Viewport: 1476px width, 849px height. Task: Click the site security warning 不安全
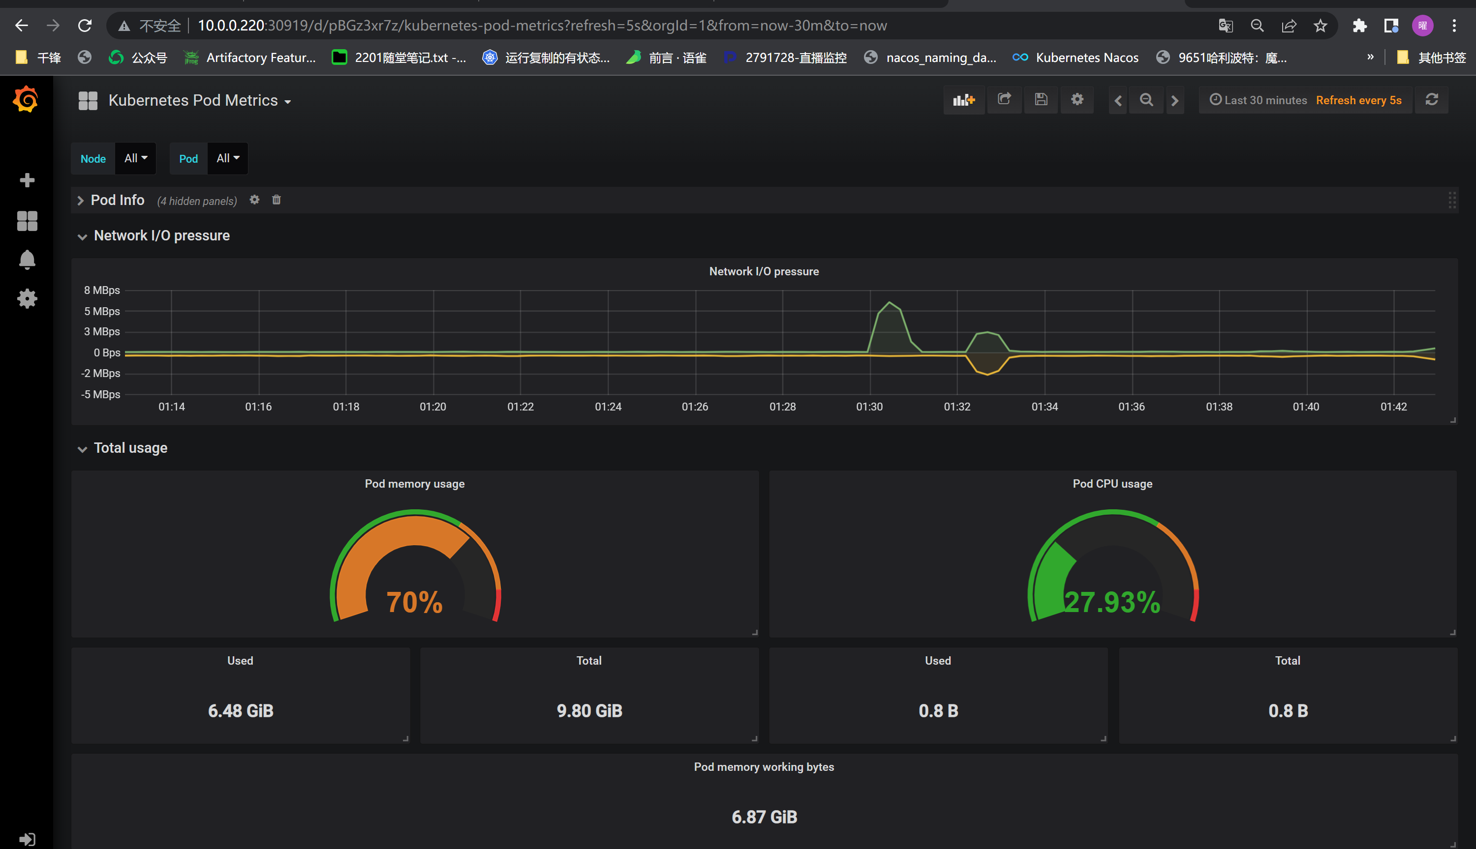pos(150,26)
